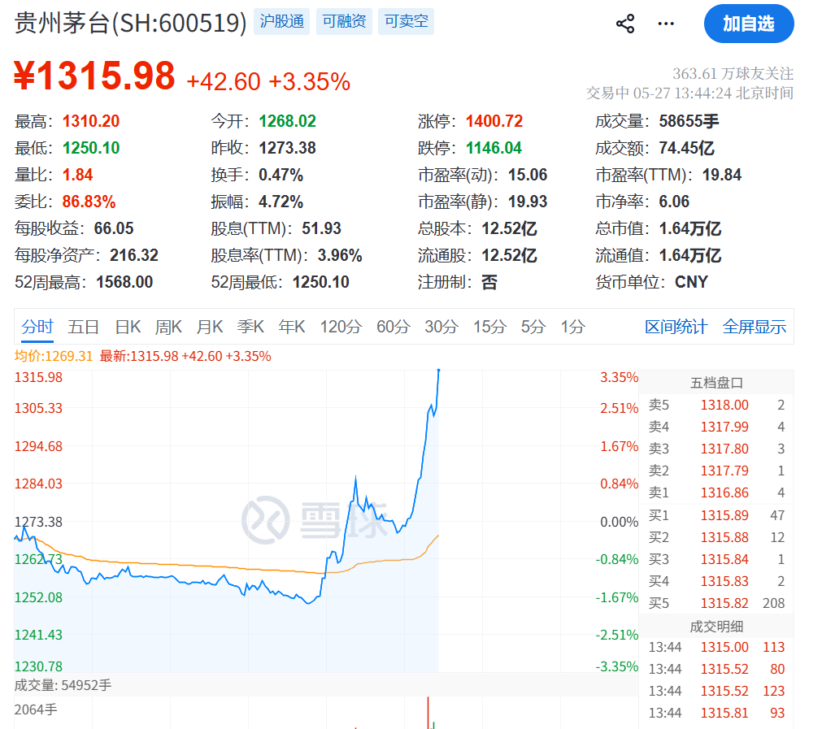This screenshot has width=822, height=729.
Task: Click the stock title 贵州茅台(SH:600519)
Action: (x=131, y=23)
